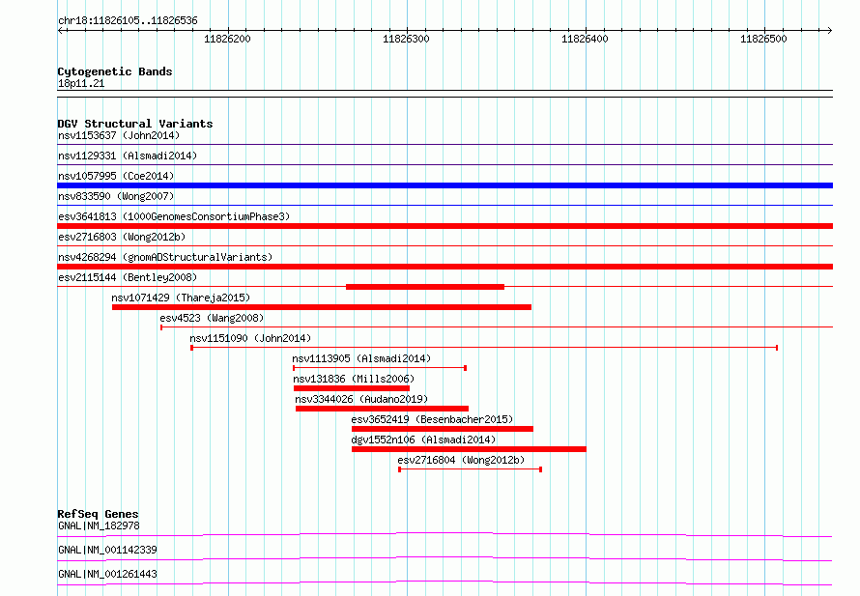The width and height of the screenshot is (860, 596).
Task: Click ruler position 11826300
Action: point(406,39)
